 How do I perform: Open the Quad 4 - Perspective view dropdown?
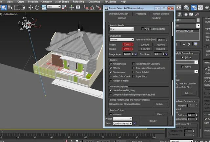122,123
